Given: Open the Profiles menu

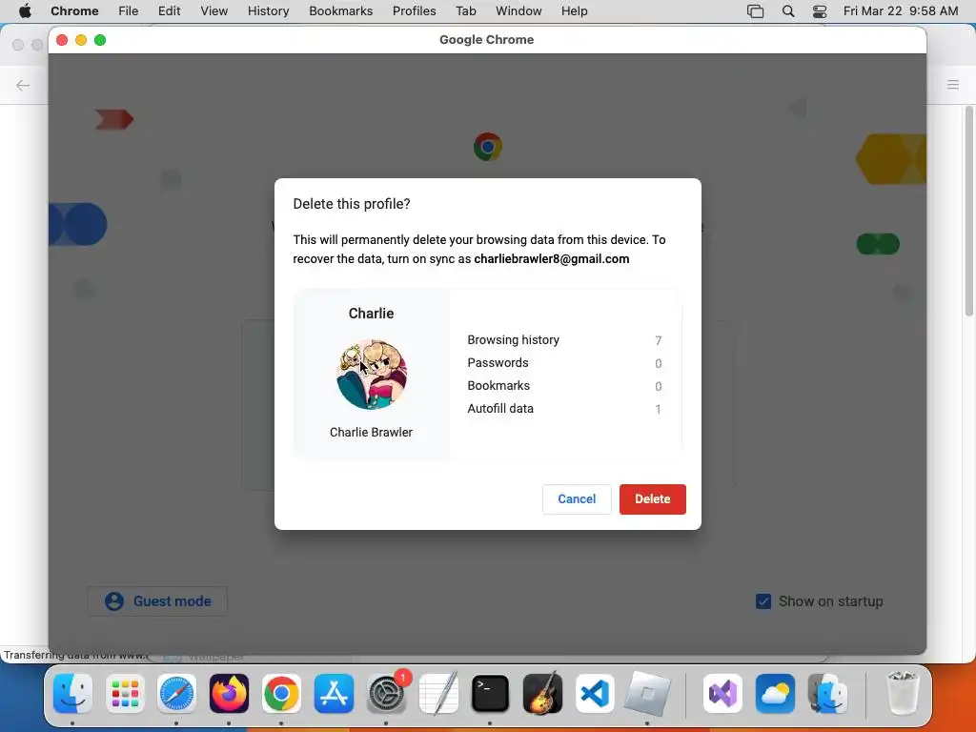Looking at the screenshot, I should point(414,11).
